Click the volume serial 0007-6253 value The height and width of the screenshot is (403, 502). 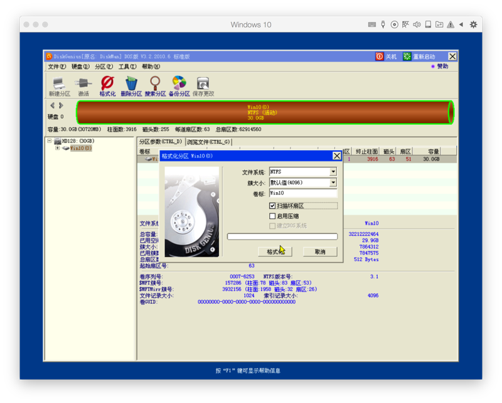coord(242,276)
